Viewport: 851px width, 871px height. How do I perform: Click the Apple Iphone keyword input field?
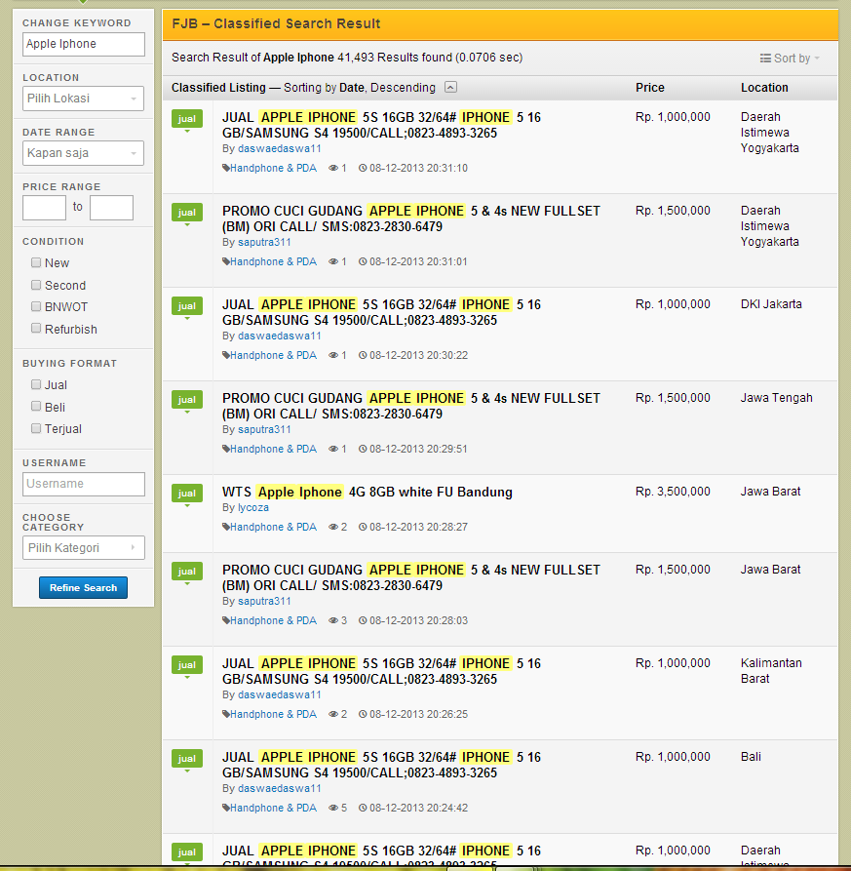click(x=83, y=44)
